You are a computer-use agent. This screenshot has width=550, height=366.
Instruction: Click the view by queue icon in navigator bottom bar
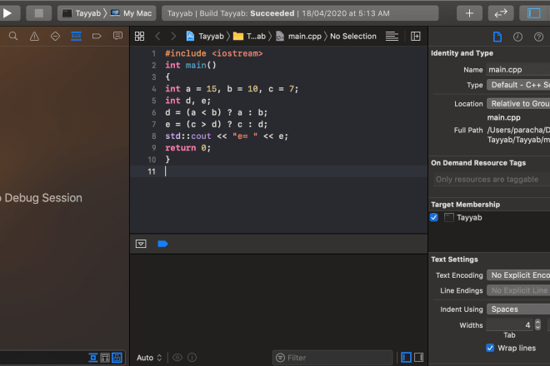point(105,358)
